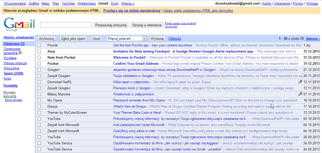Open the Odebrane (3) folder
Viewport: 322px width, 153px height.
click(x=14, y=44)
